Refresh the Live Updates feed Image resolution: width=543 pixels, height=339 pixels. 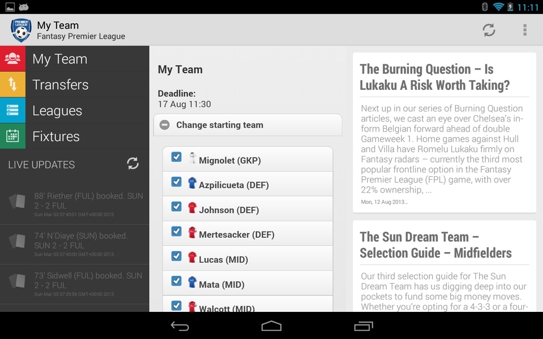point(132,164)
